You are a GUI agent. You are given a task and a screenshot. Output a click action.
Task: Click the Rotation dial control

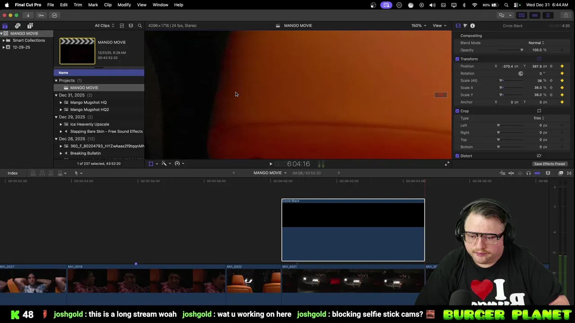point(521,73)
